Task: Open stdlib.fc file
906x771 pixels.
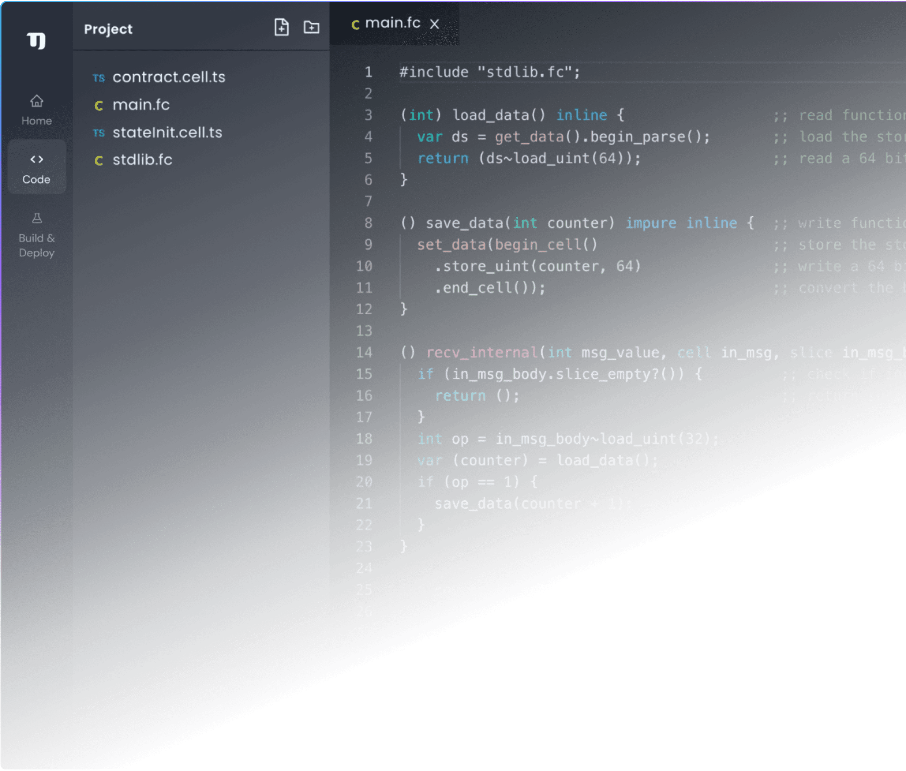Action: 142,160
